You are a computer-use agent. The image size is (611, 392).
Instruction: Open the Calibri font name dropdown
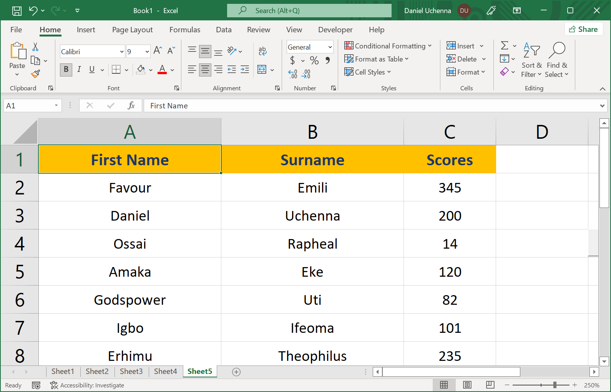122,51
